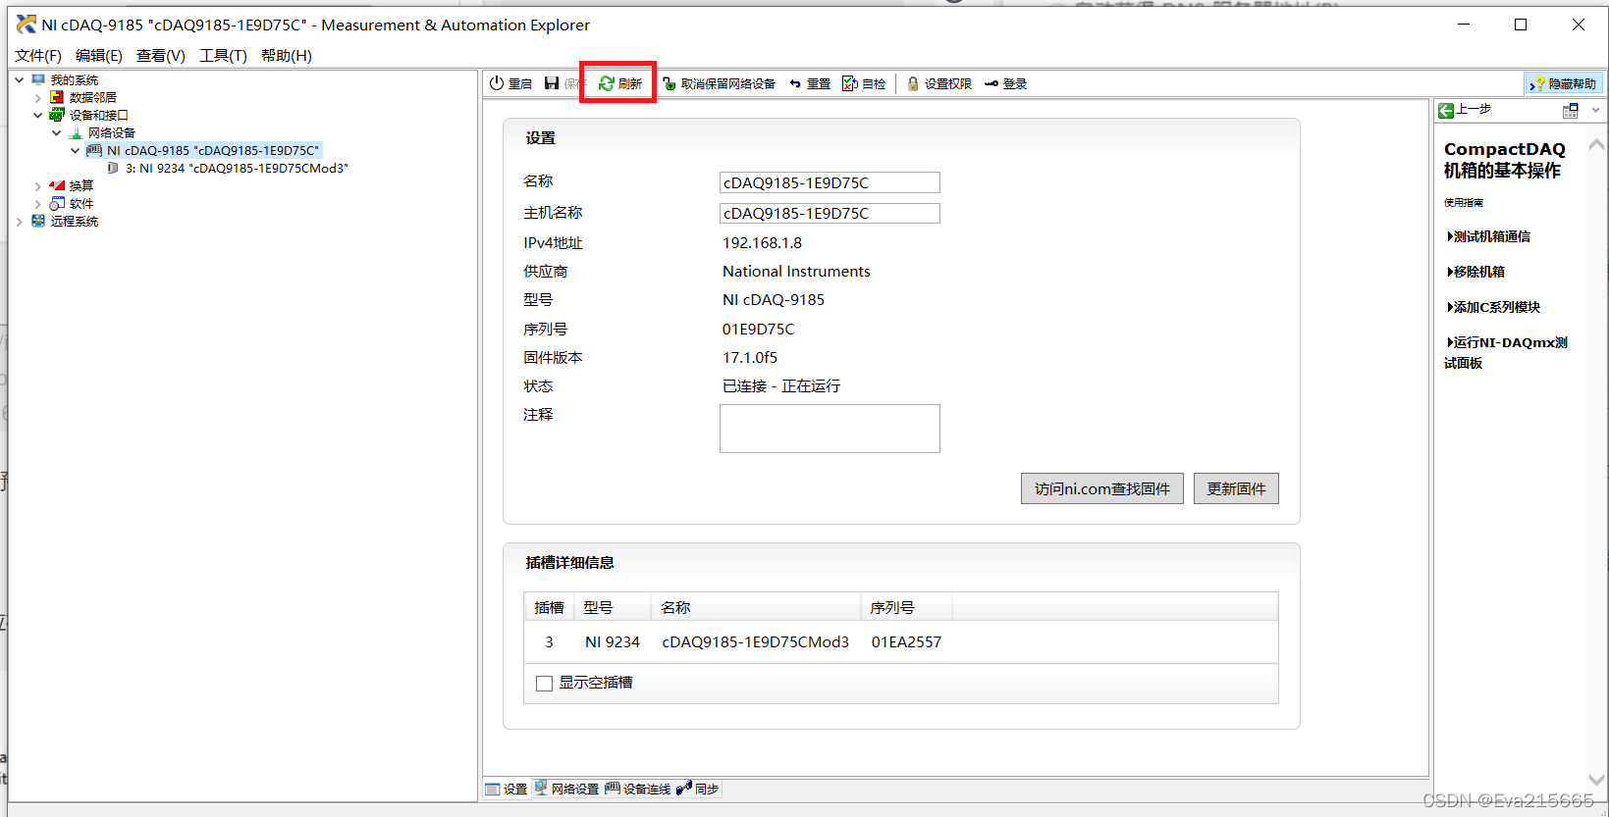Click the 隐藏帮助 (Hide Help) button

pyautogui.click(x=1564, y=83)
